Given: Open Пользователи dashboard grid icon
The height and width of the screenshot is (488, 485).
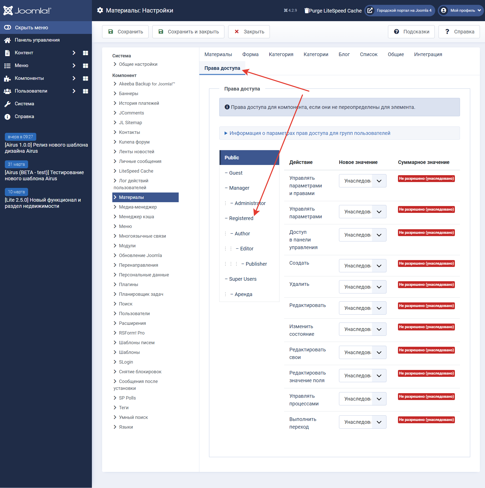Looking at the screenshot, I should (86, 91).
